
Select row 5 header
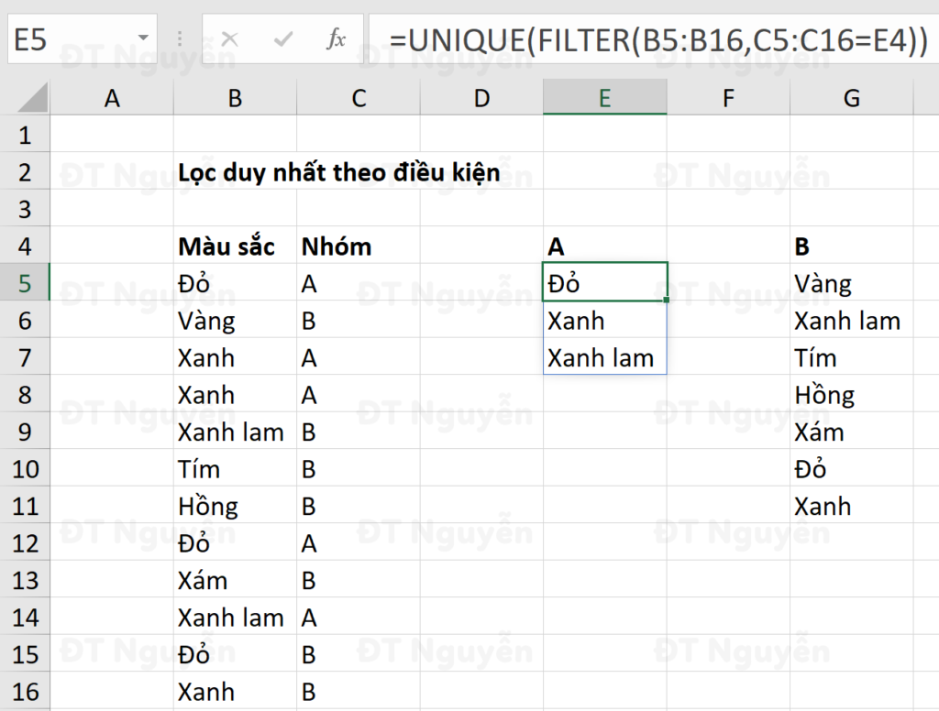click(25, 282)
